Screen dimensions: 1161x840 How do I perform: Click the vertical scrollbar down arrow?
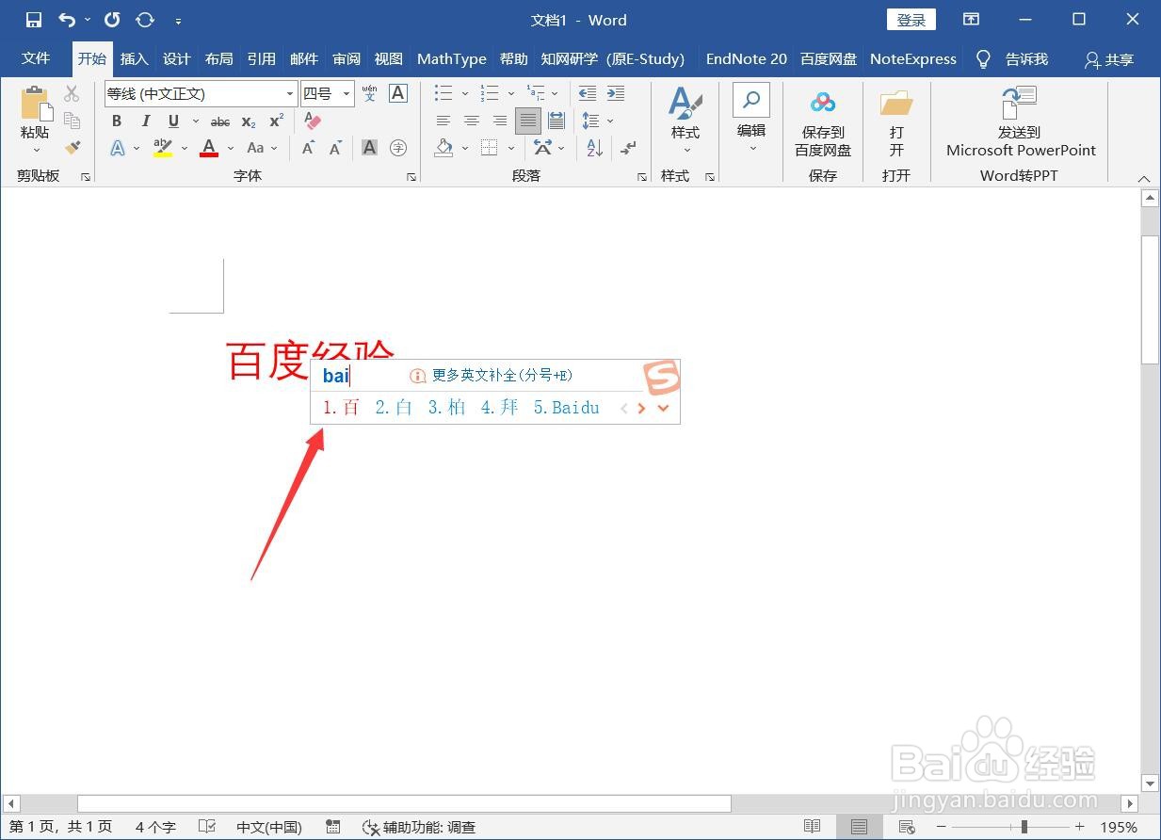[1150, 783]
